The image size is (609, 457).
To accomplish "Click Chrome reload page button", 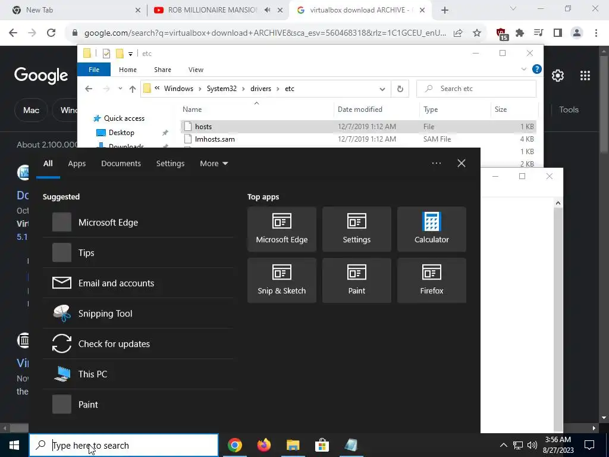I will [51, 33].
